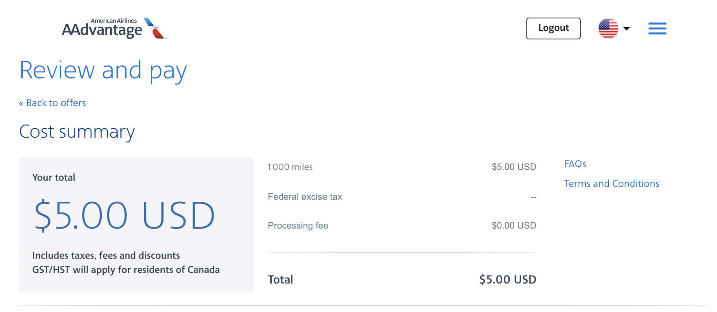The height and width of the screenshot is (312, 717).
Task: Click the $5.00 USD total amount
Action: tap(507, 279)
